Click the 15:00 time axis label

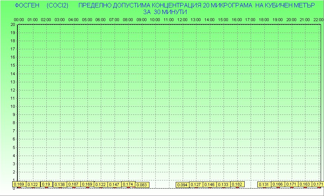223,20
